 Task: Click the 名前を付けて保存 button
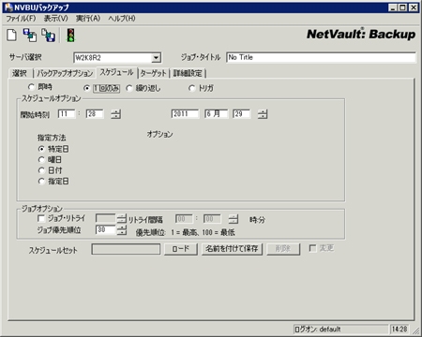[232, 249]
